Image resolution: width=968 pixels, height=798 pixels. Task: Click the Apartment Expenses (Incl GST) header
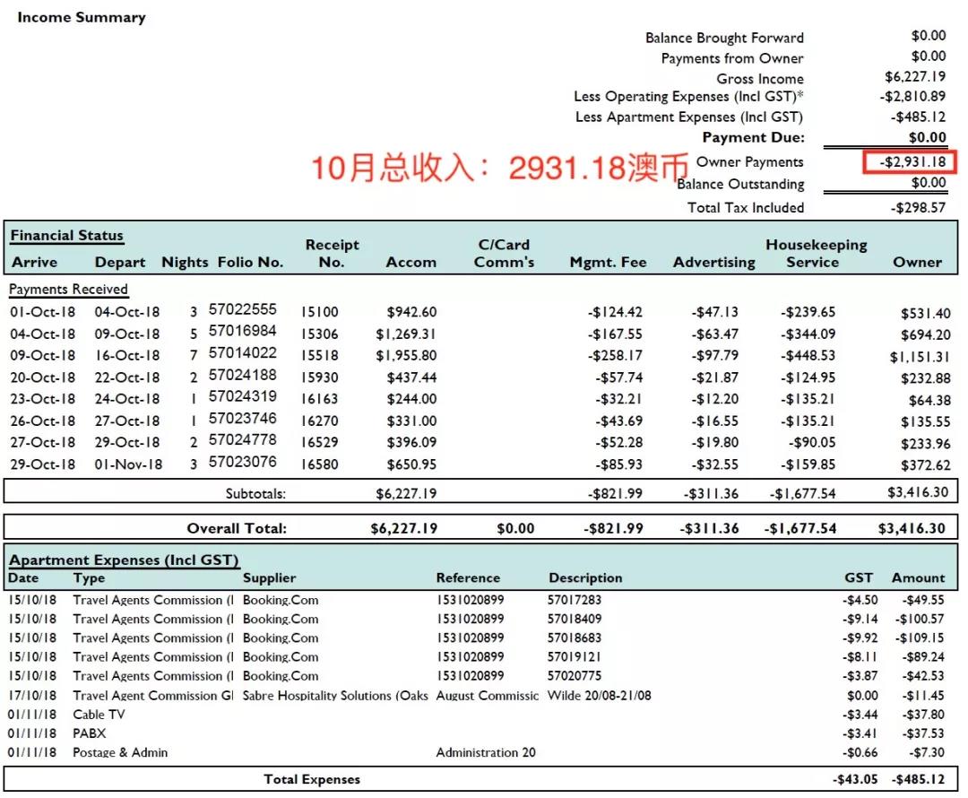pos(124,560)
